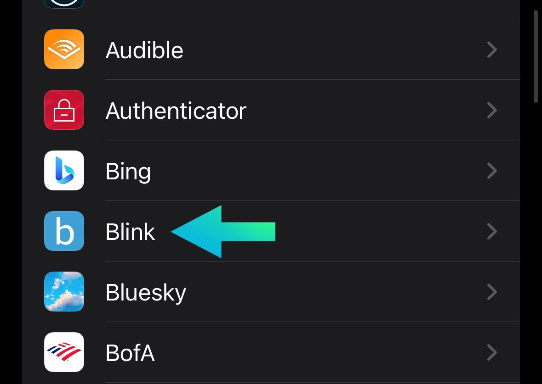Screen dimensions: 542x384
Task: Select the BofA row chevron arrow
Action: tap(492, 352)
